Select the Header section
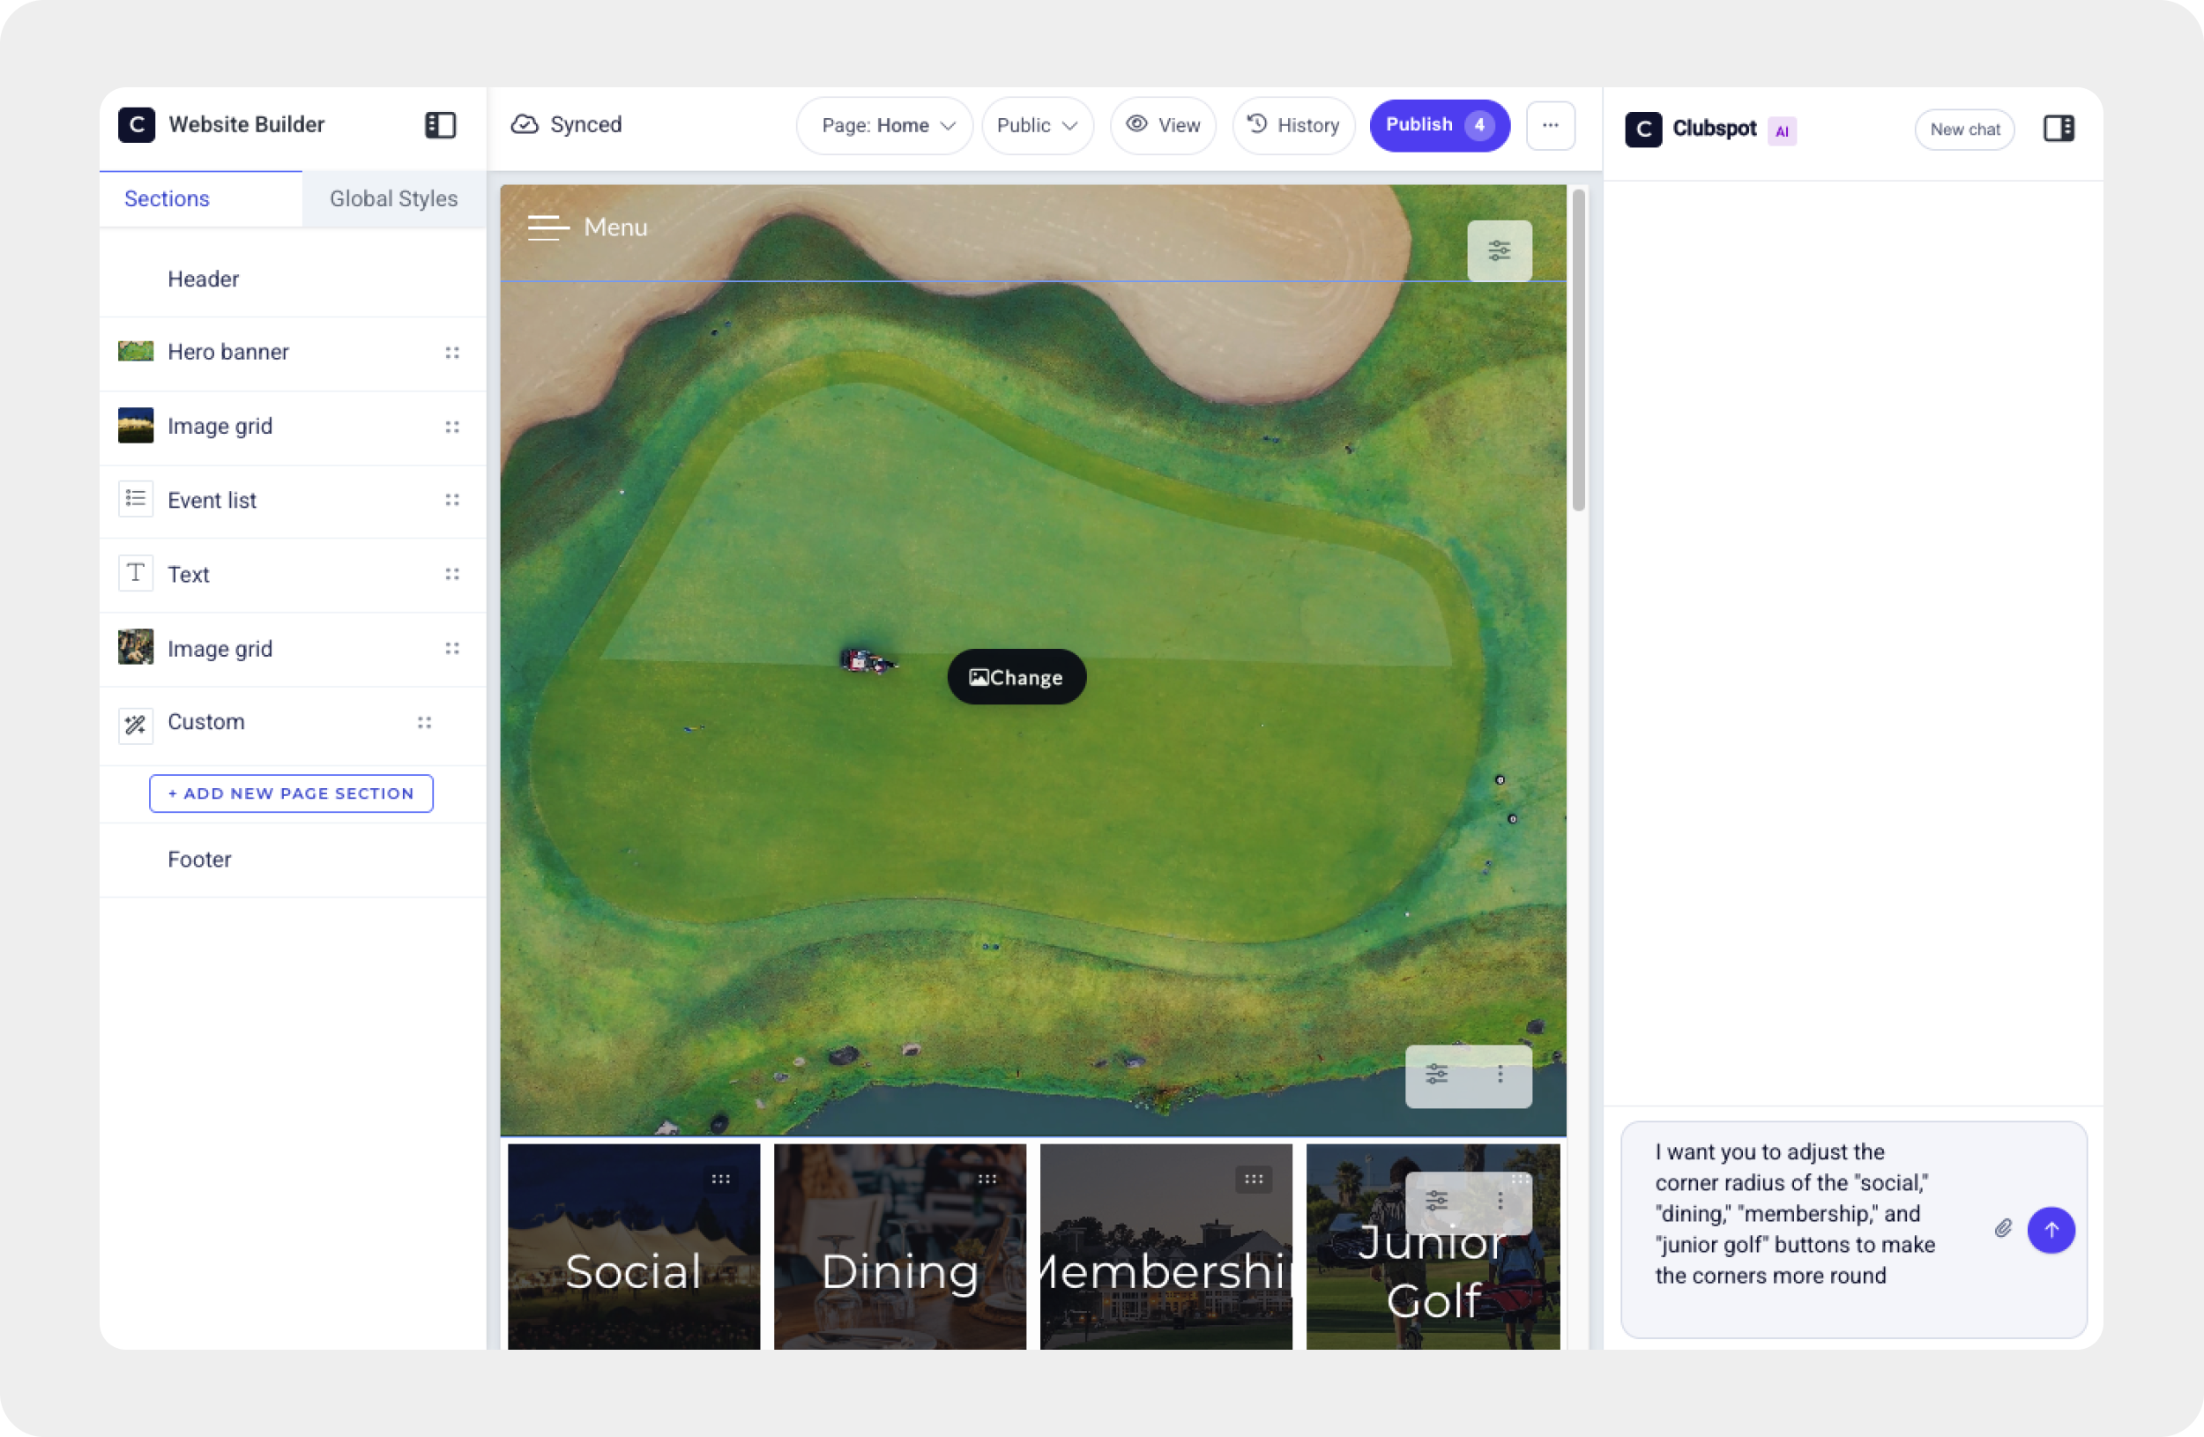Image resolution: width=2204 pixels, height=1437 pixels. point(293,279)
